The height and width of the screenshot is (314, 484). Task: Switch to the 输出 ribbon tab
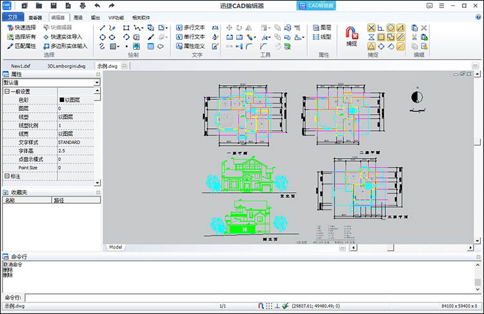click(x=96, y=17)
